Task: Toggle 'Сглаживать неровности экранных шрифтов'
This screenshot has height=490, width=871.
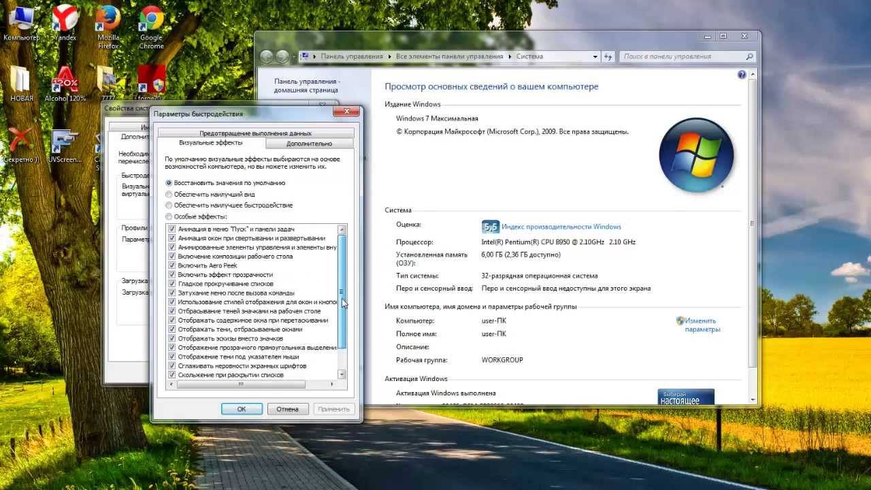Action: pos(172,365)
